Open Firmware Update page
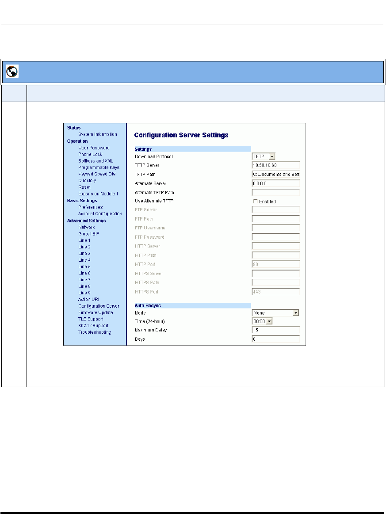This screenshot has height=514, width=386. tap(96, 312)
